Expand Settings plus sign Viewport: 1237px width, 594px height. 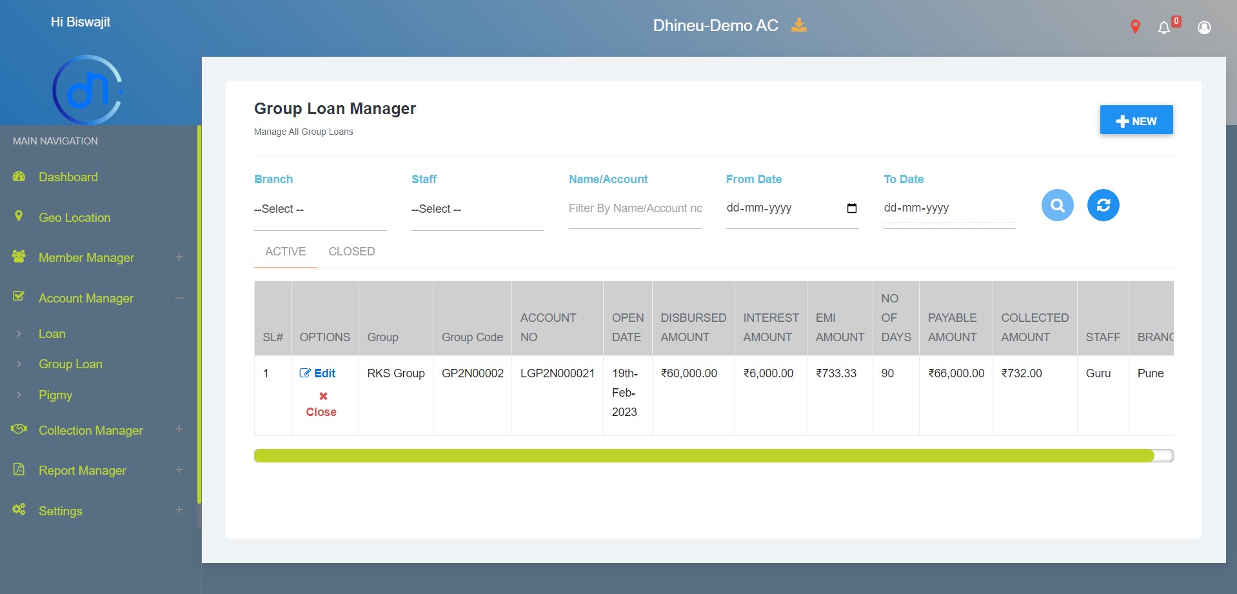(179, 510)
